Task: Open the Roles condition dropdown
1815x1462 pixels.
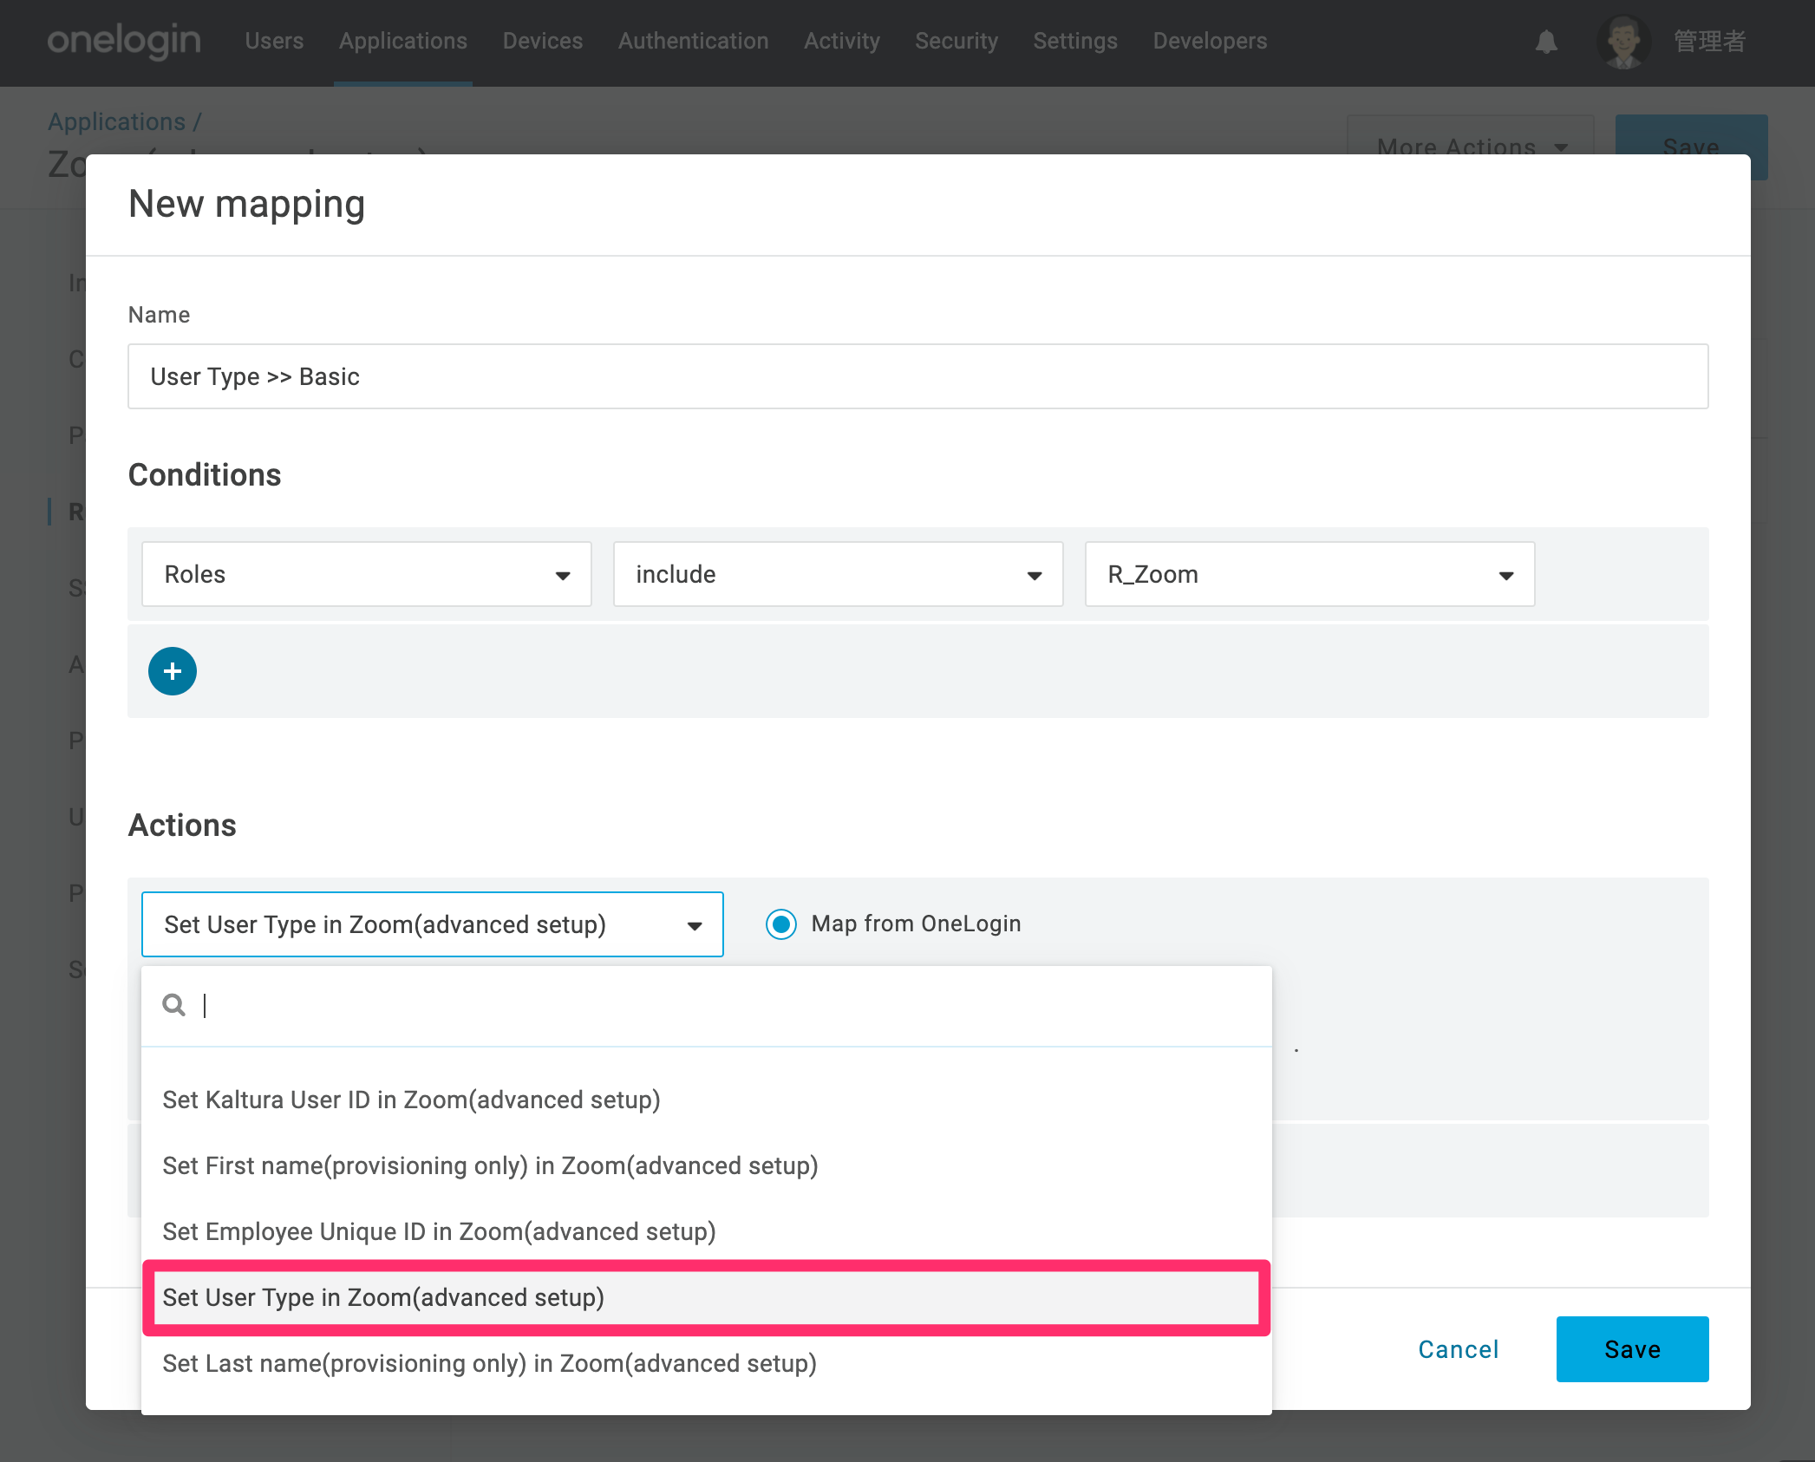Action: tap(367, 574)
